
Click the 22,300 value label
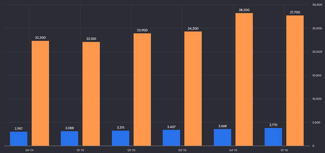pyautogui.click(x=40, y=38)
